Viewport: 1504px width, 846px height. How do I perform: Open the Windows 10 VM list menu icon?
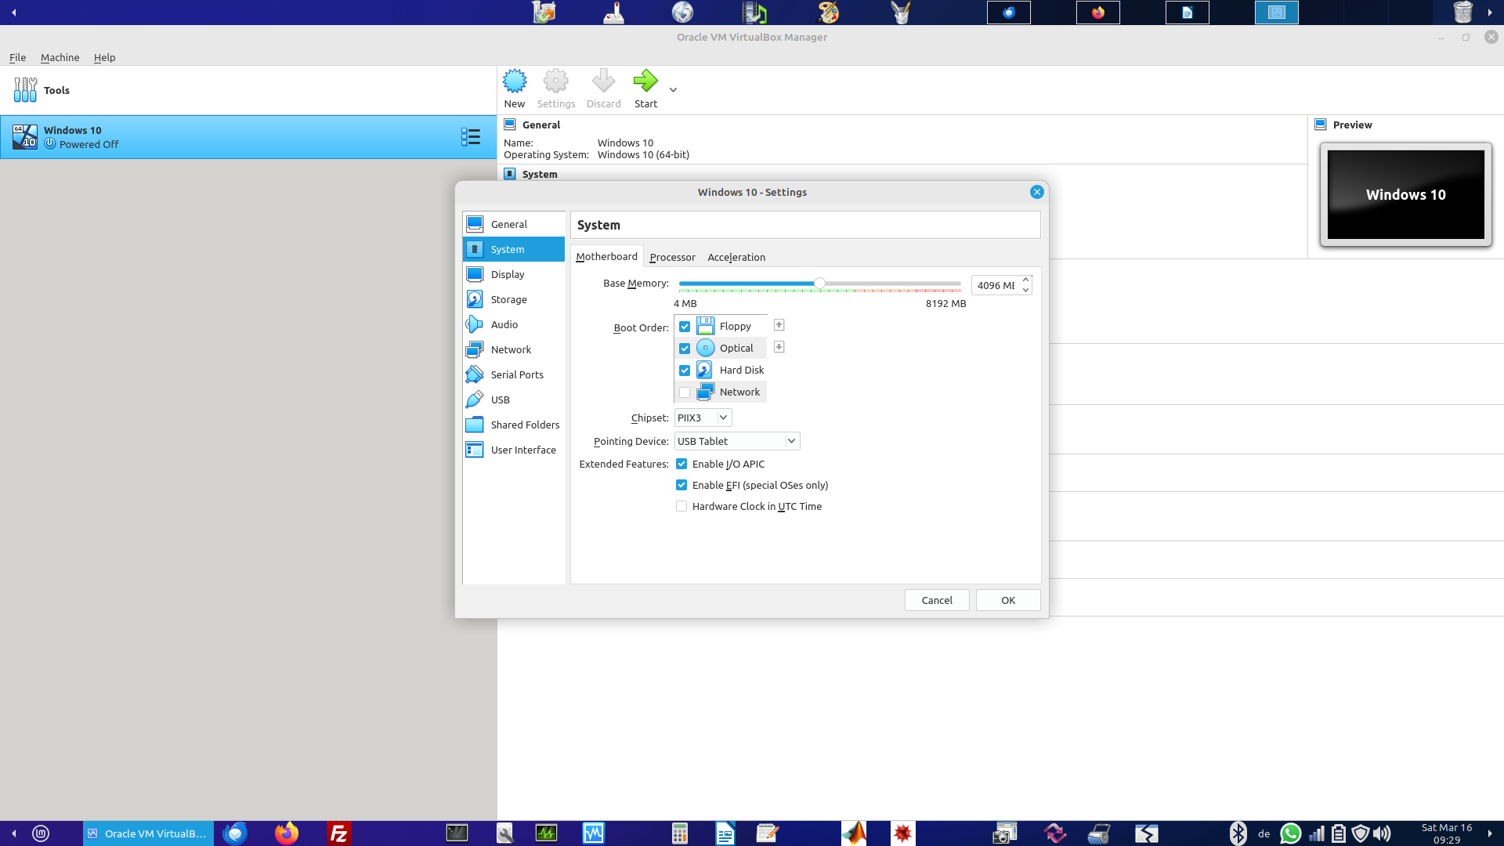470,137
